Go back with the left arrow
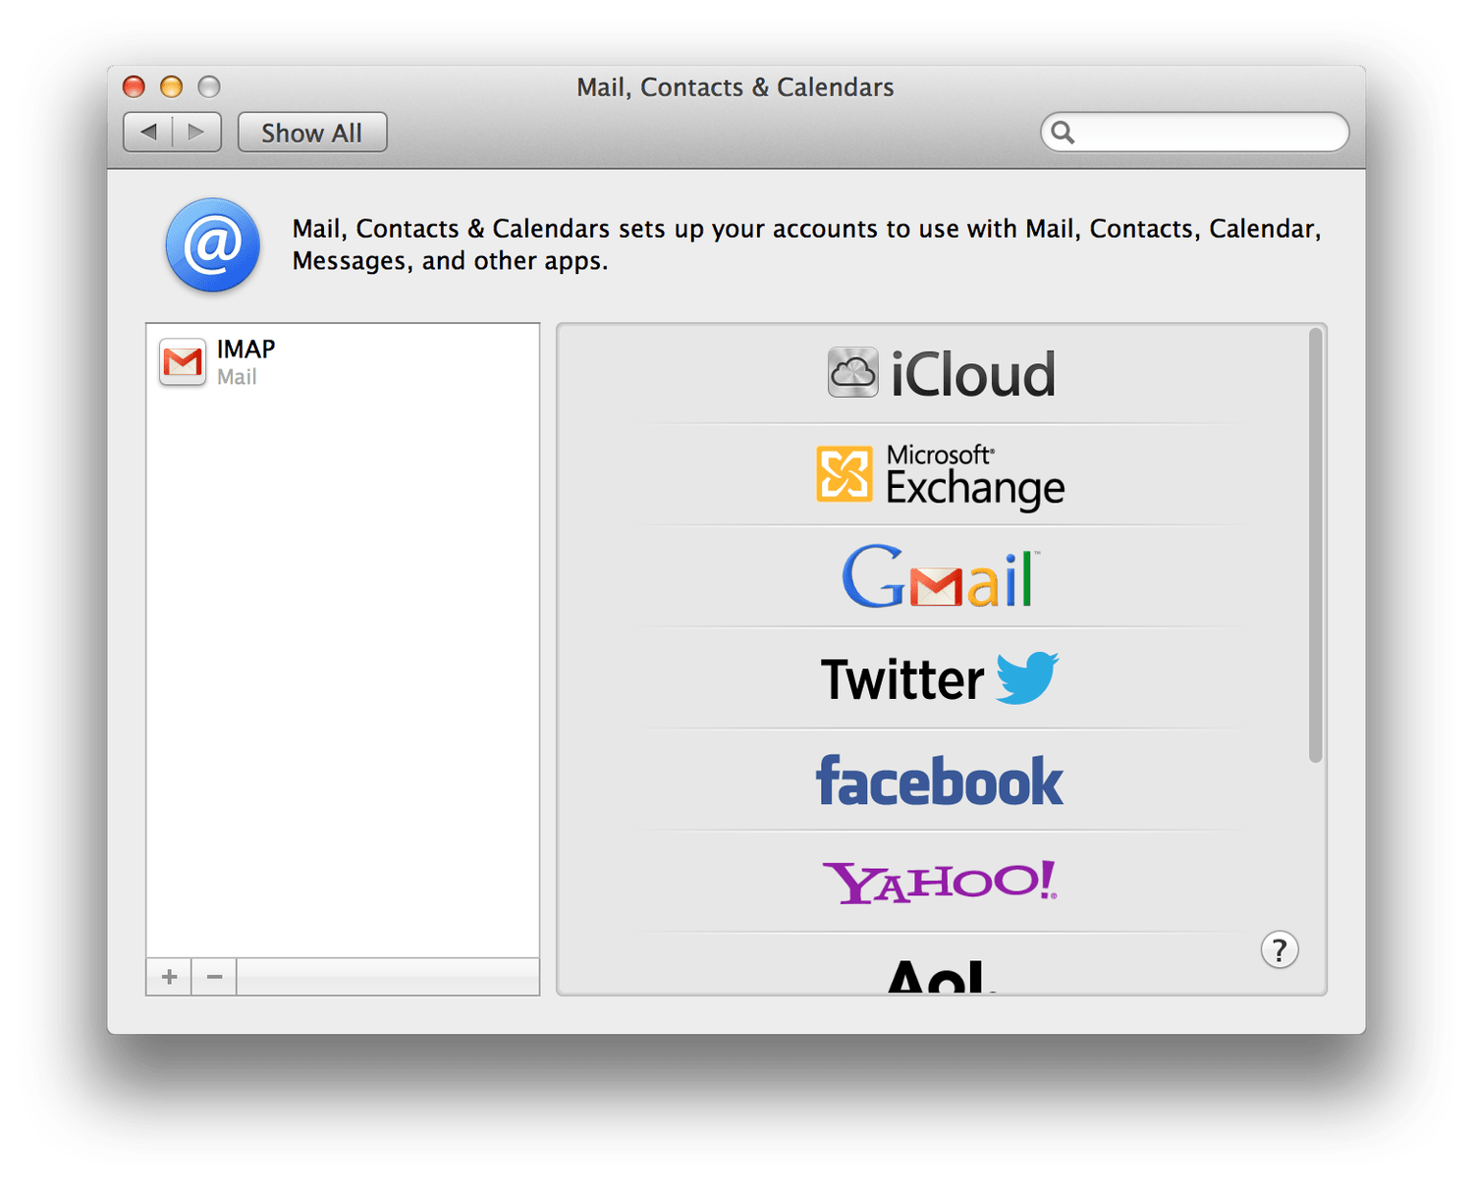 148,132
